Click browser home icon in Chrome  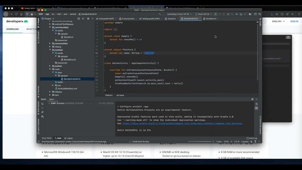click(21, 14)
